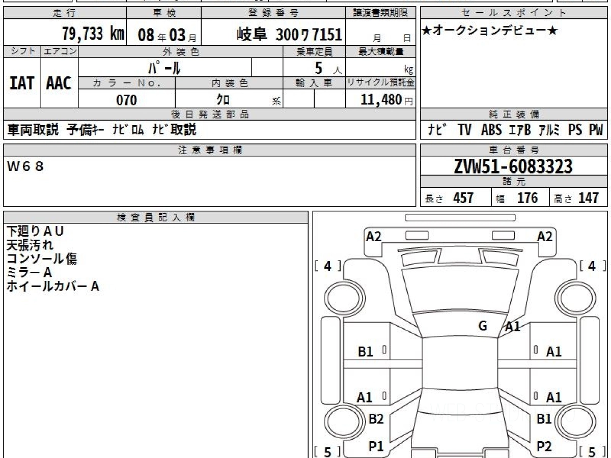611x458 pixels.
Task: Click the 乗車定員 header
Action: pos(314,51)
